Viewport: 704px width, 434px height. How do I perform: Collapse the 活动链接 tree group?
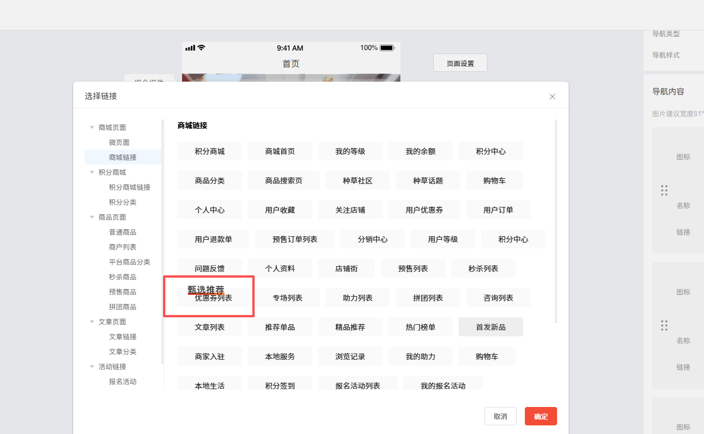tap(92, 367)
